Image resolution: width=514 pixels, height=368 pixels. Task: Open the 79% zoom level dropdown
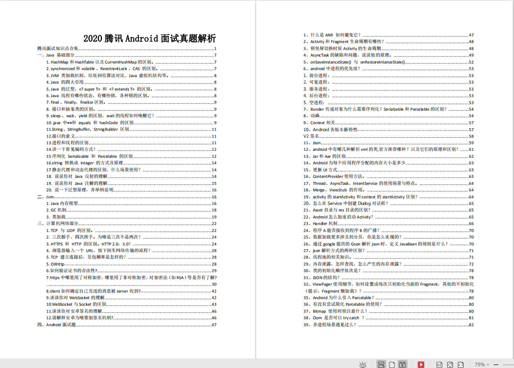[482, 364]
